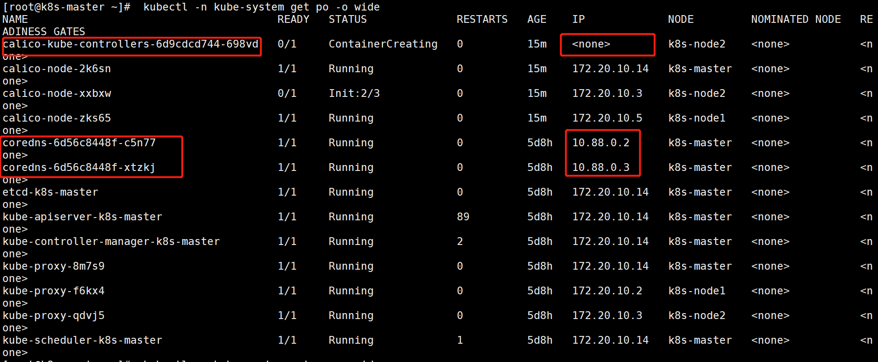This screenshot has width=878, height=362.
Task: Click IP address 10.88.0.3
Action: point(601,167)
